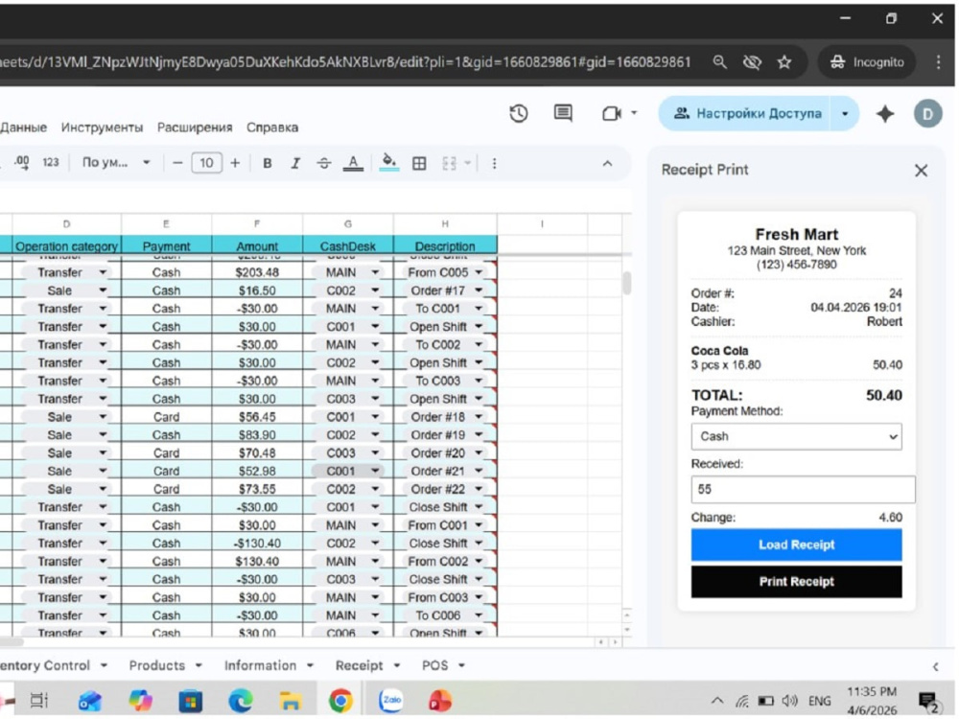Open the text color picker
The width and height of the screenshot is (959, 719).
[x=353, y=163]
